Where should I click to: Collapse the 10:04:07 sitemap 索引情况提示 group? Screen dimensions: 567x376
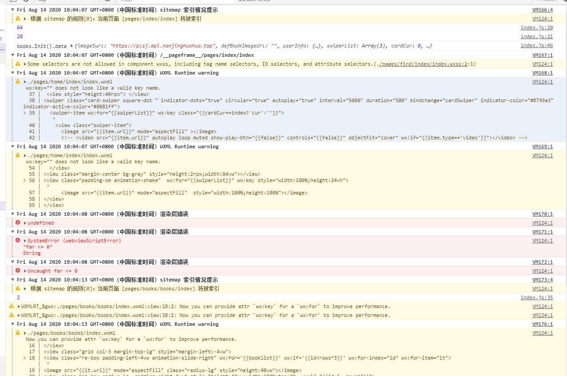(x=13, y=10)
